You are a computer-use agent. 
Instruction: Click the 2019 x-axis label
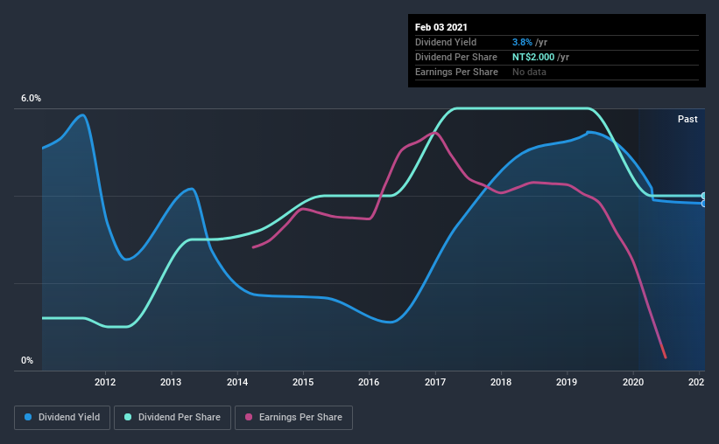(x=567, y=382)
